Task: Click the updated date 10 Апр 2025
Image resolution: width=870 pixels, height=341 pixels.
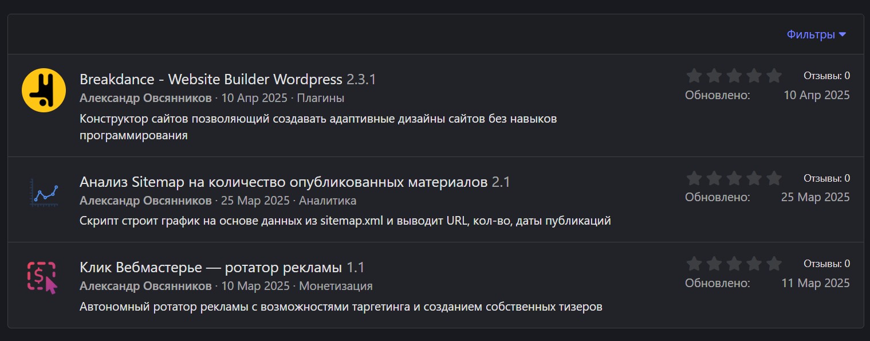Action: click(817, 95)
